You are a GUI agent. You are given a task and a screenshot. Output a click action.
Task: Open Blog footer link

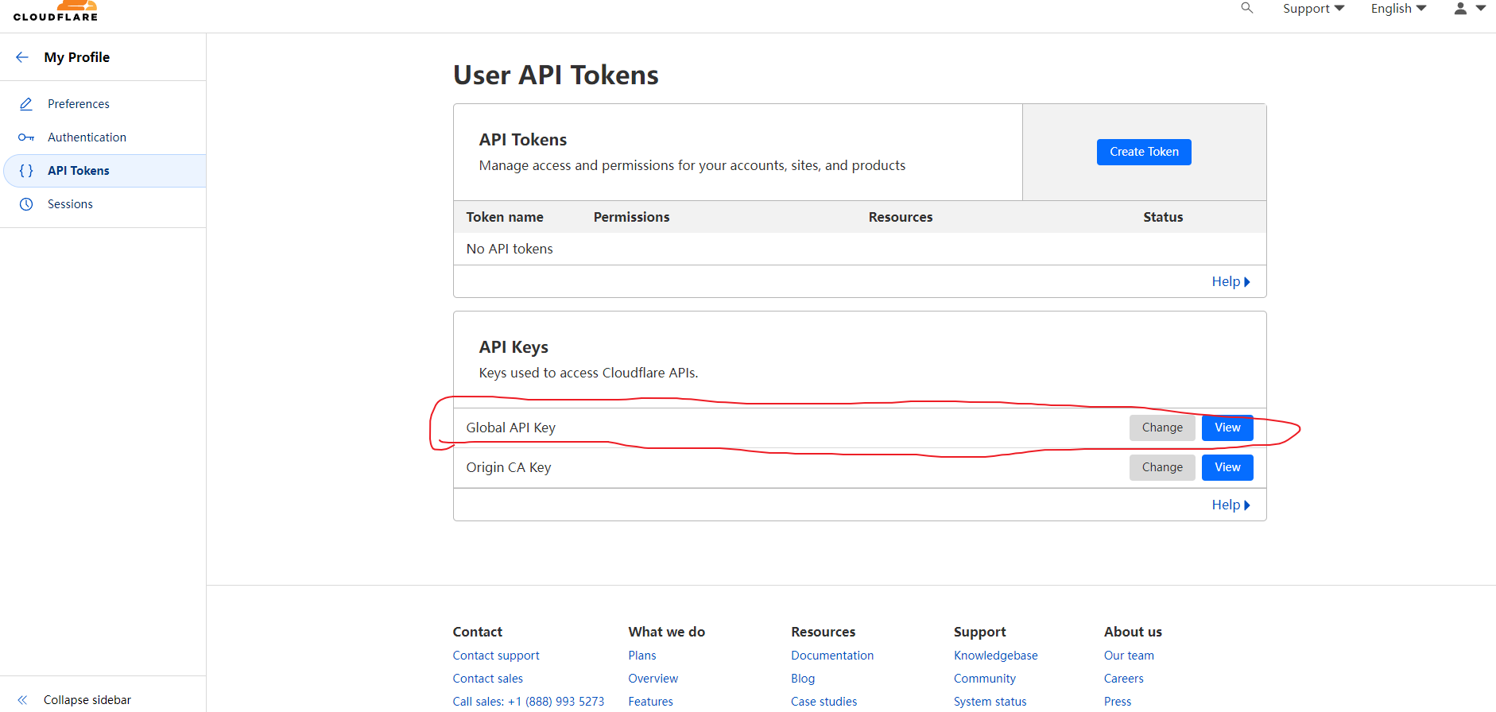tap(803, 679)
